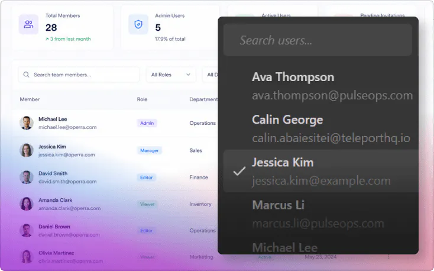The width and height of the screenshot is (434, 271).
Task: Click the Admin Users shield icon
Action: (x=138, y=24)
